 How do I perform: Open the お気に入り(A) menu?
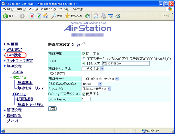pyautogui.click(x=49, y=9)
